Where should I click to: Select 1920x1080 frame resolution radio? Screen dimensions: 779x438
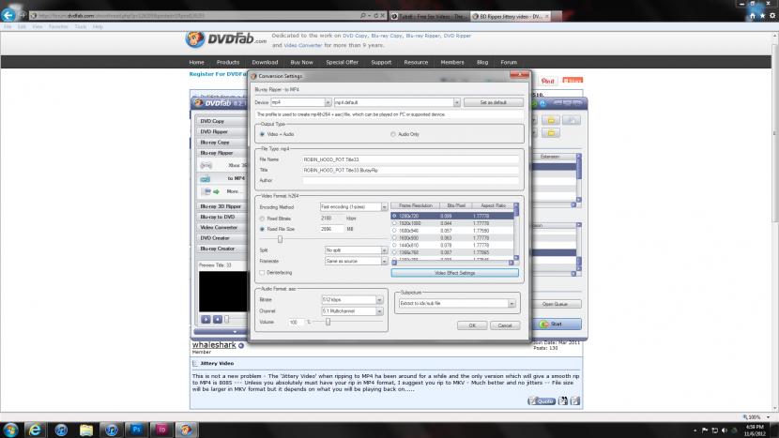[394, 223]
